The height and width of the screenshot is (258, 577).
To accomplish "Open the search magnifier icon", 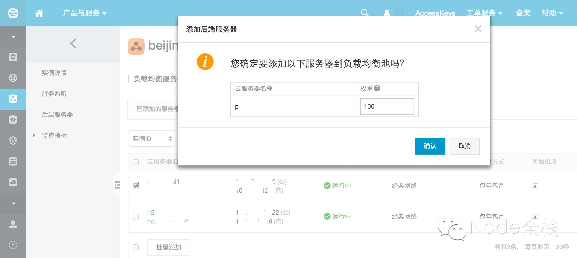I will [x=365, y=13].
